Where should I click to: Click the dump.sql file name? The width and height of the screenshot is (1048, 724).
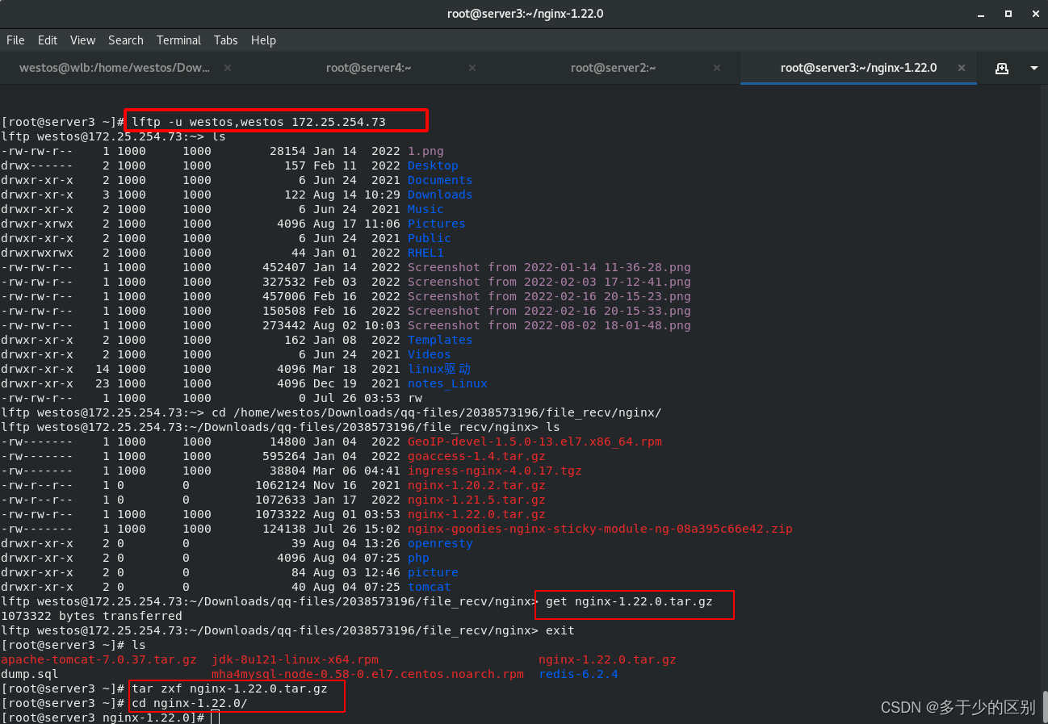tap(30, 674)
